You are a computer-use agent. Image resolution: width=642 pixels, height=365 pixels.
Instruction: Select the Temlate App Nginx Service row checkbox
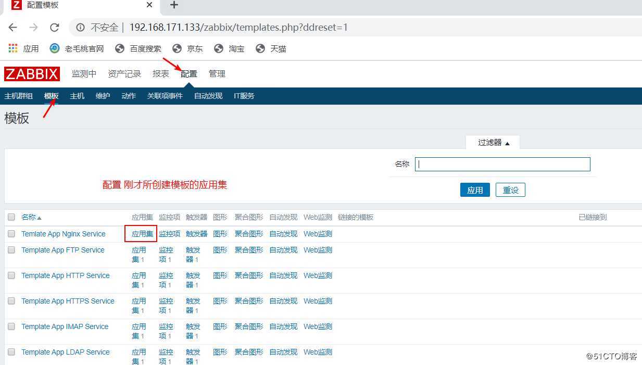[11, 234]
